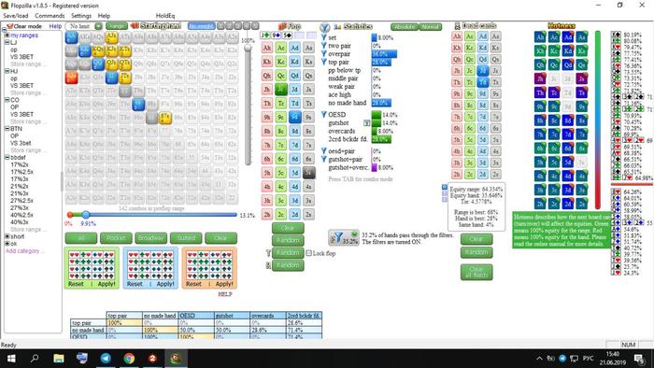Click the Suited range button
This screenshot has width=654, height=368.
click(x=186, y=238)
